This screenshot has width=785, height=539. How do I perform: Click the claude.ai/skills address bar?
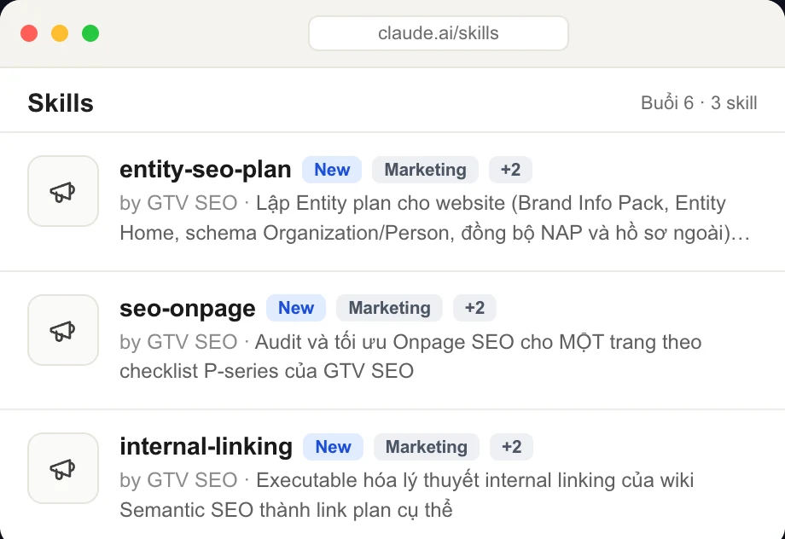439,33
